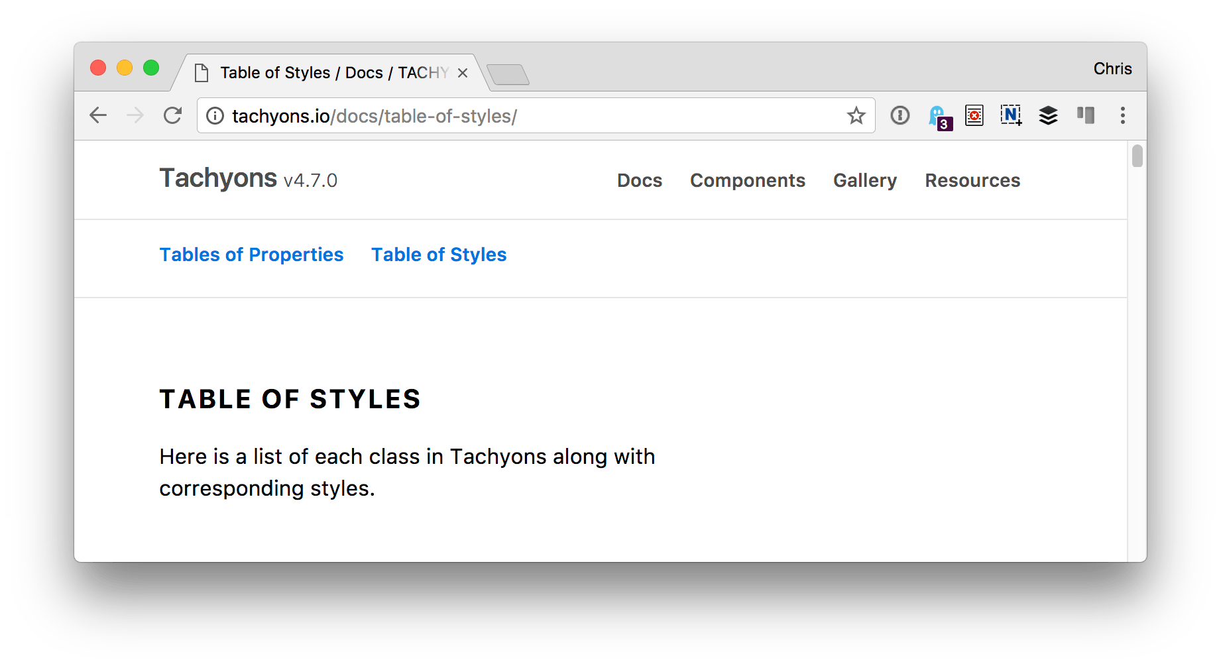This screenshot has height=668, width=1221.
Task: Open the Chrome three-dot menu
Action: click(x=1123, y=115)
